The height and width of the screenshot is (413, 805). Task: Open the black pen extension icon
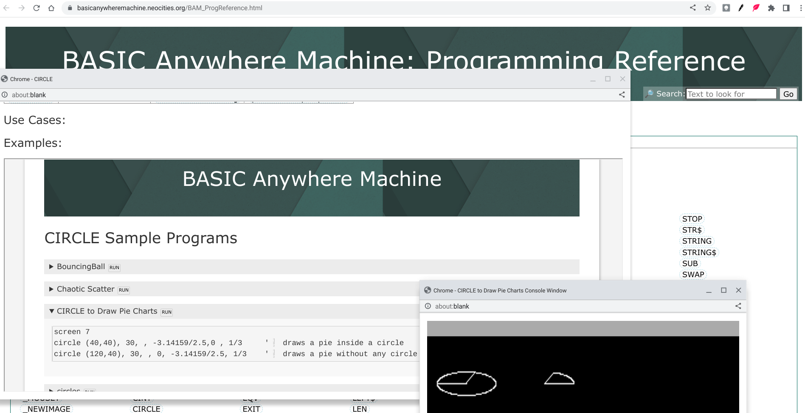pos(741,8)
